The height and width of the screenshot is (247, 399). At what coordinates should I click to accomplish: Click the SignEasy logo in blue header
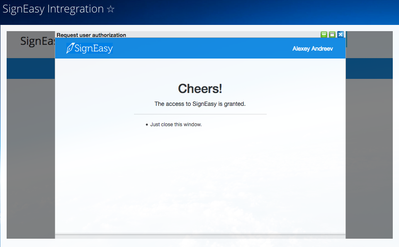89,48
